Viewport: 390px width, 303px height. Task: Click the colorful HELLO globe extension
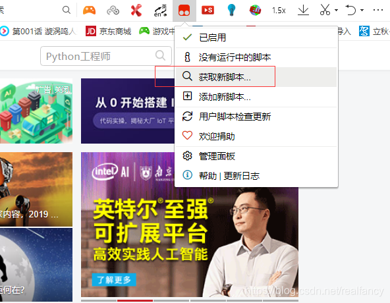(255, 10)
